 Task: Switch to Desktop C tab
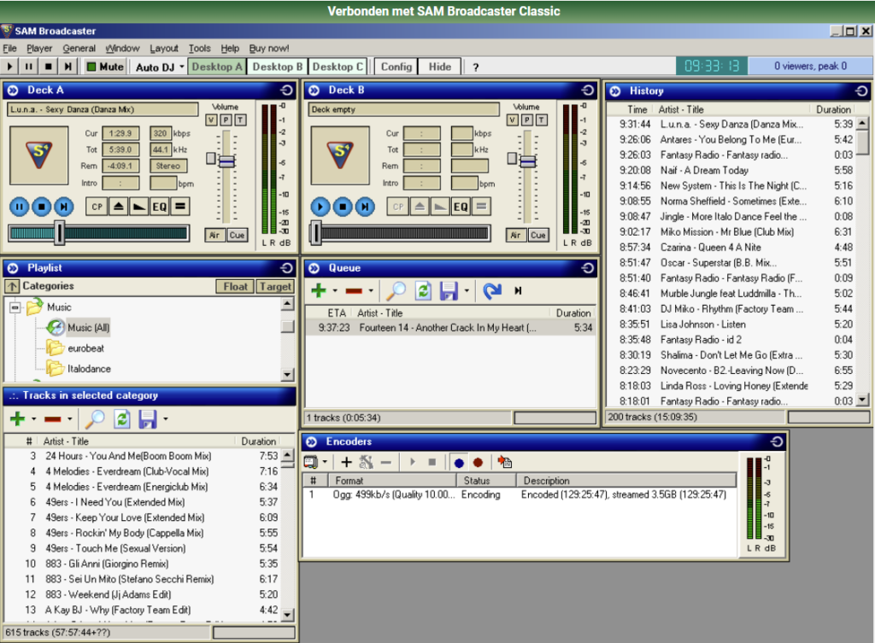[x=338, y=67]
